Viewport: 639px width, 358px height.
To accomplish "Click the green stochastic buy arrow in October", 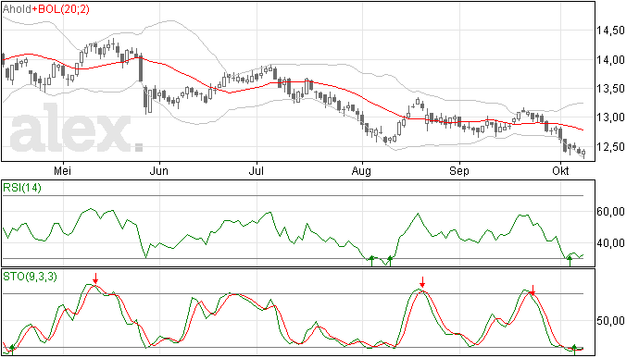I will coord(574,350).
